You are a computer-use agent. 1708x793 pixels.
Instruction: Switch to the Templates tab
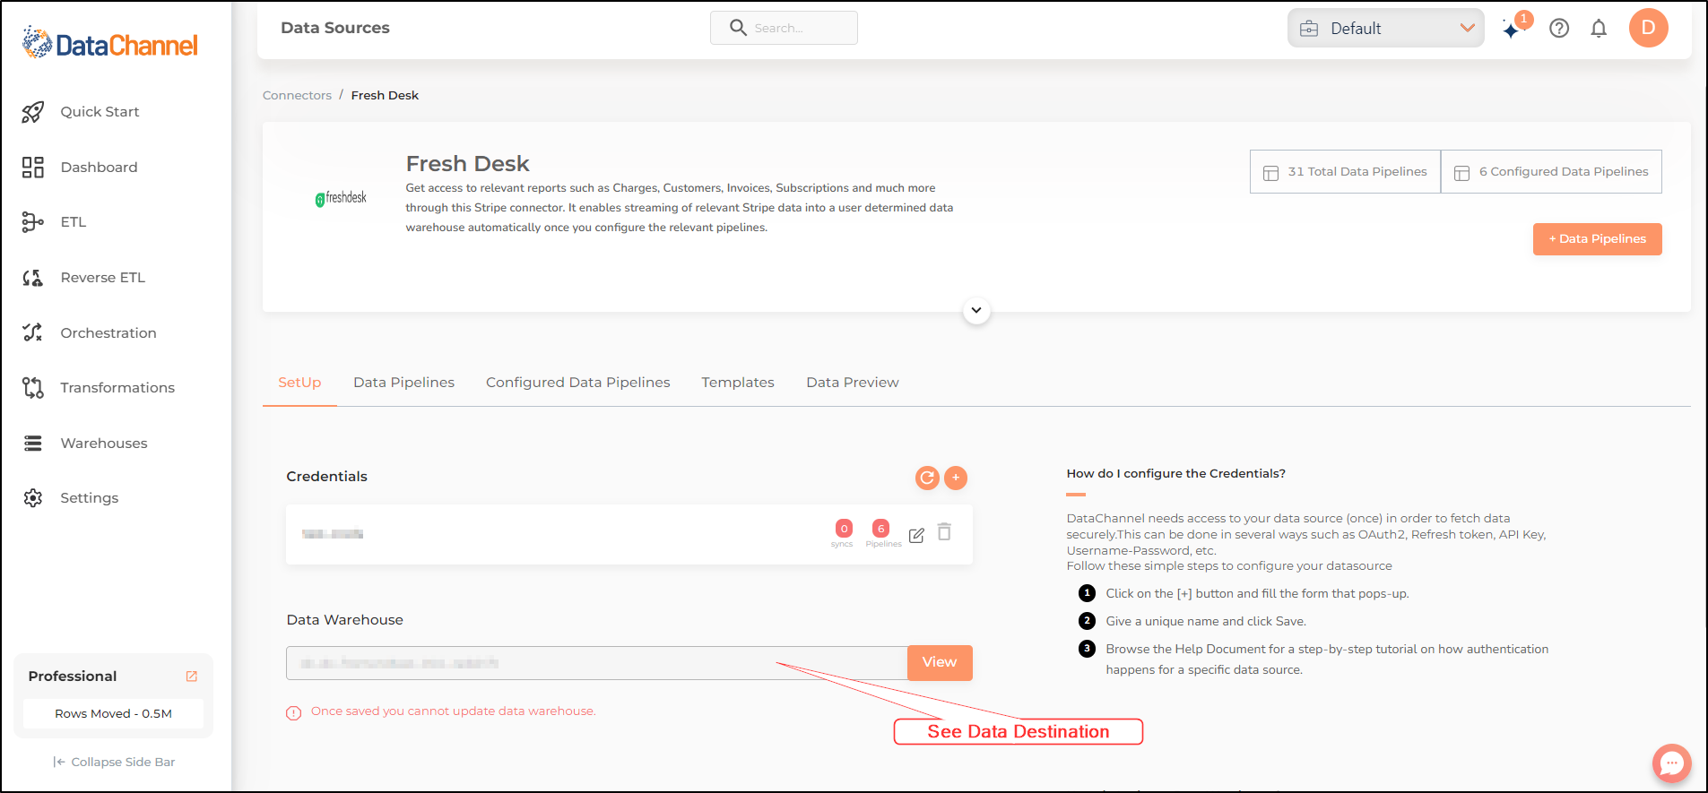[738, 383]
